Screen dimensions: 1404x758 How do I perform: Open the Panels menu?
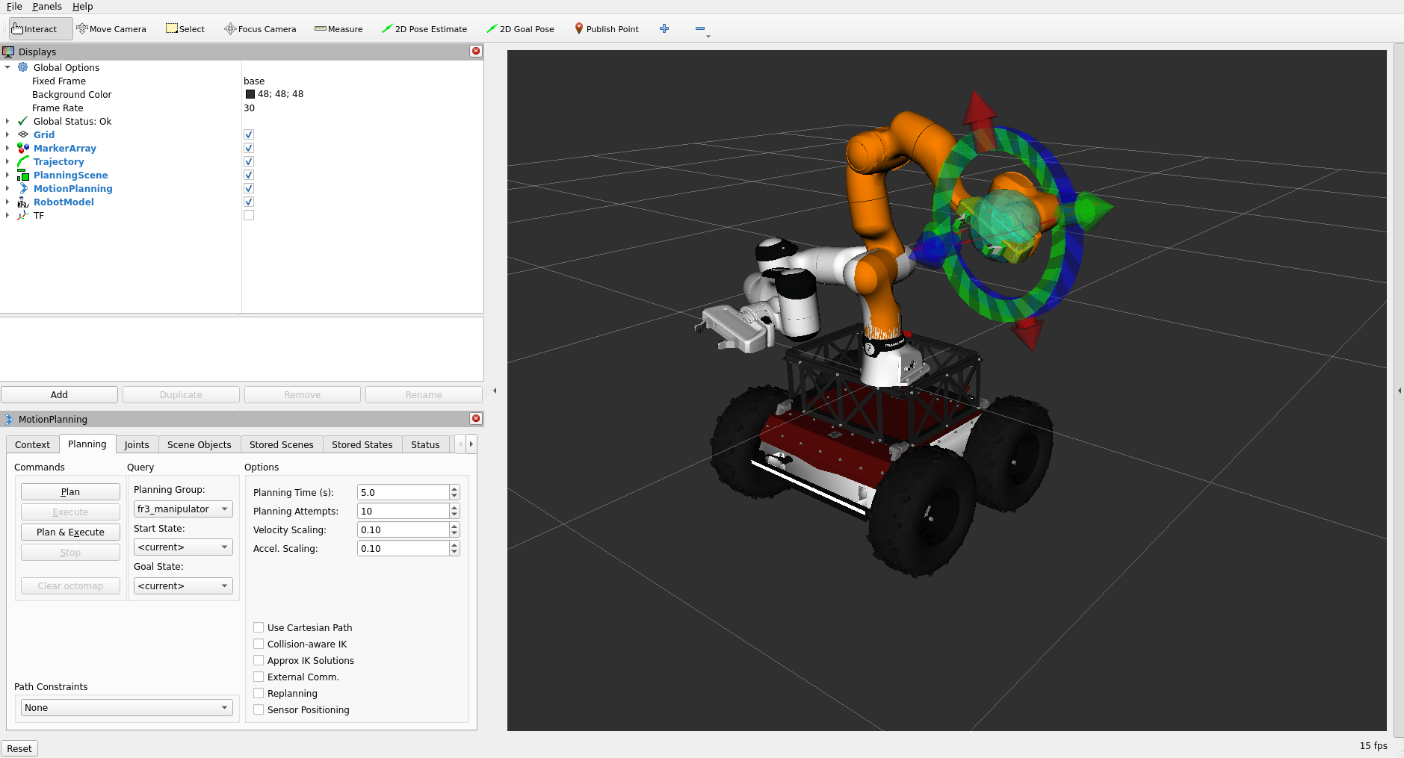click(x=47, y=7)
